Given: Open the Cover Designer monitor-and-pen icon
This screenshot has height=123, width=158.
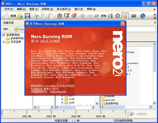Looking at the screenshot, I should [x=67, y=16].
